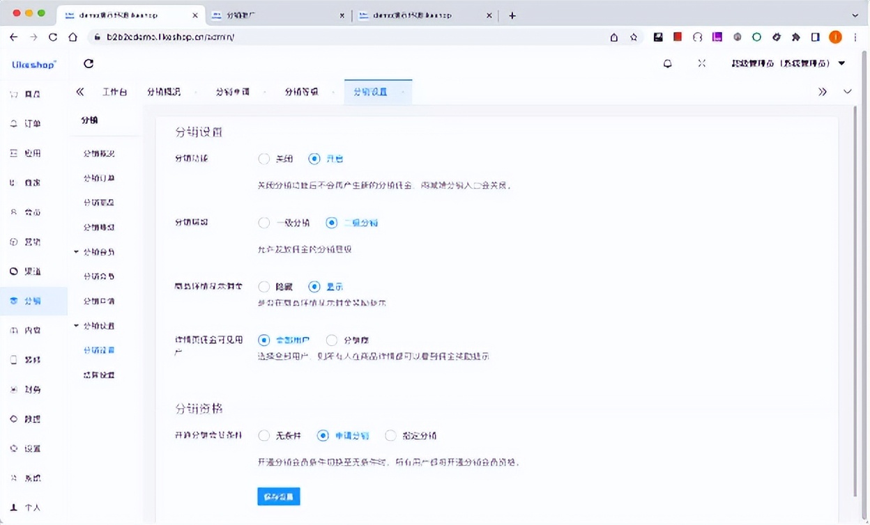
Task: Switch to the 分销概况 page tab
Action: point(165,92)
